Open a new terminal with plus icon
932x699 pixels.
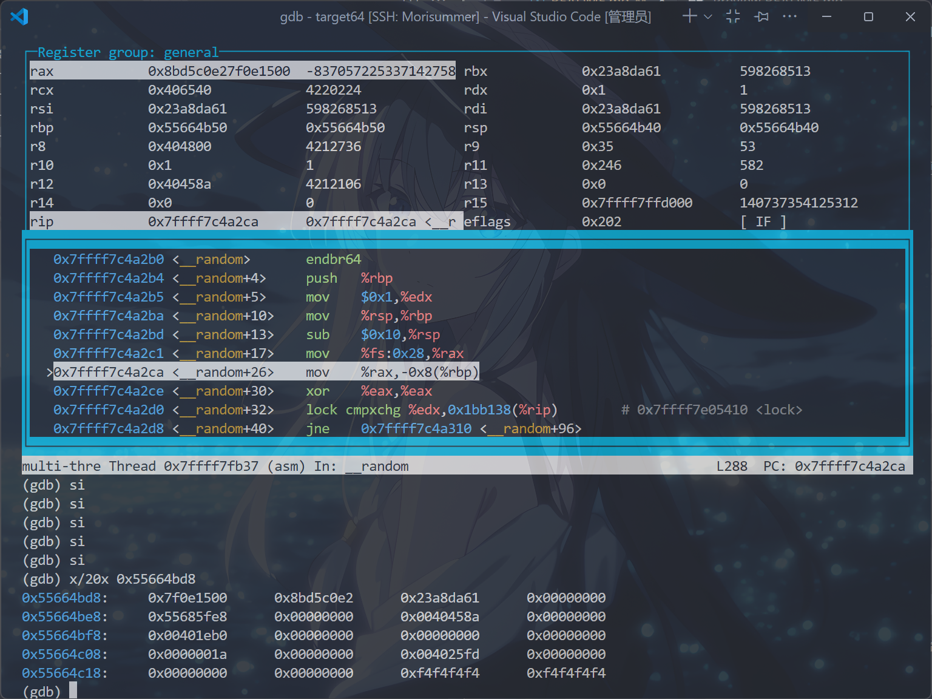tap(689, 16)
